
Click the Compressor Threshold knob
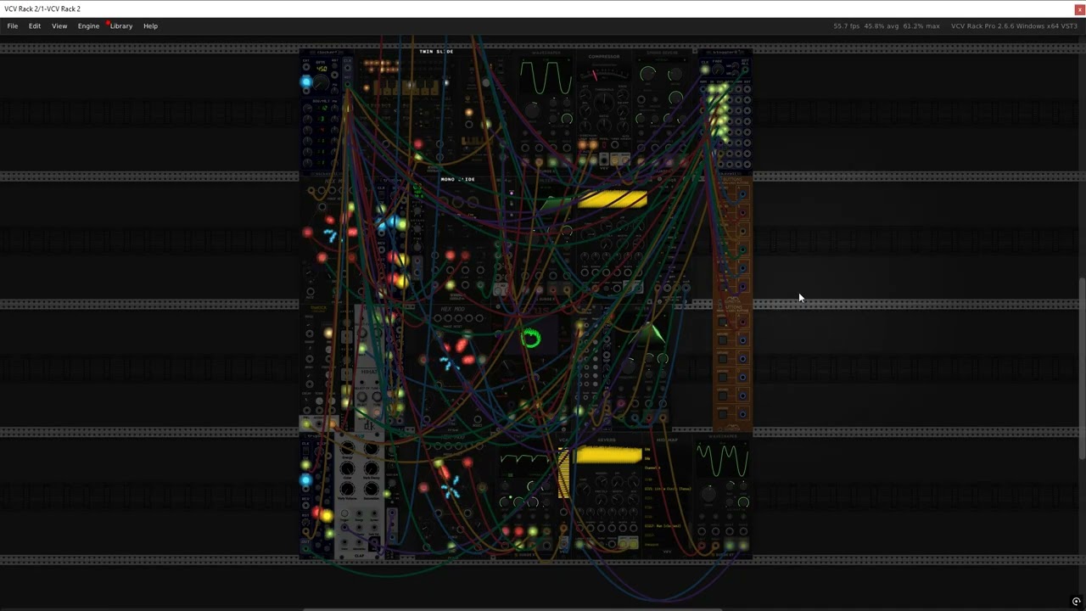coord(604,104)
